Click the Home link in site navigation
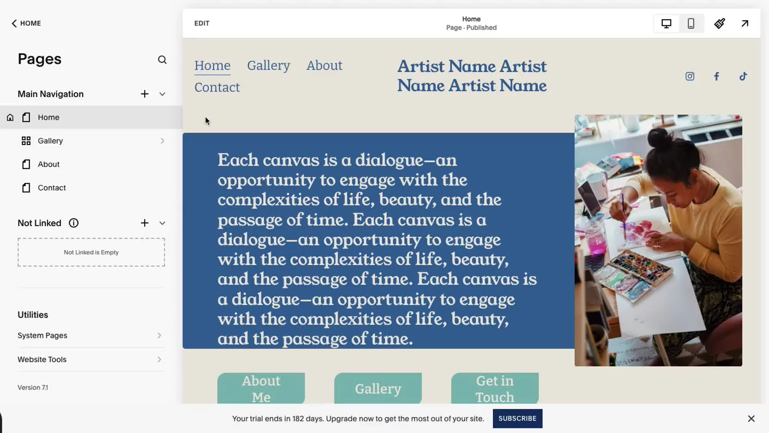Image resolution: width=769 pixels, height=433 pixels. (x=212, y=66)
